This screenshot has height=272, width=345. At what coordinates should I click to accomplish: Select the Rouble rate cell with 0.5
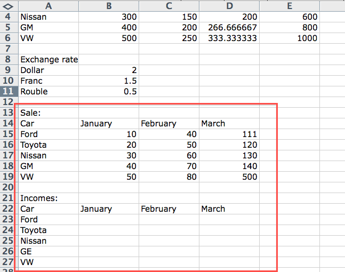(x=109, y=91)
